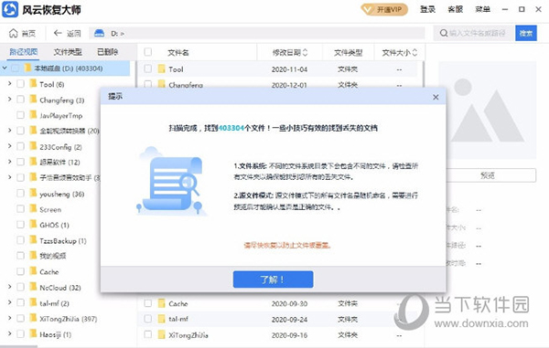This screenshot has width=549, height=348.
Task: Click the D: drive icon in path bar
Action: coord(100,33)
